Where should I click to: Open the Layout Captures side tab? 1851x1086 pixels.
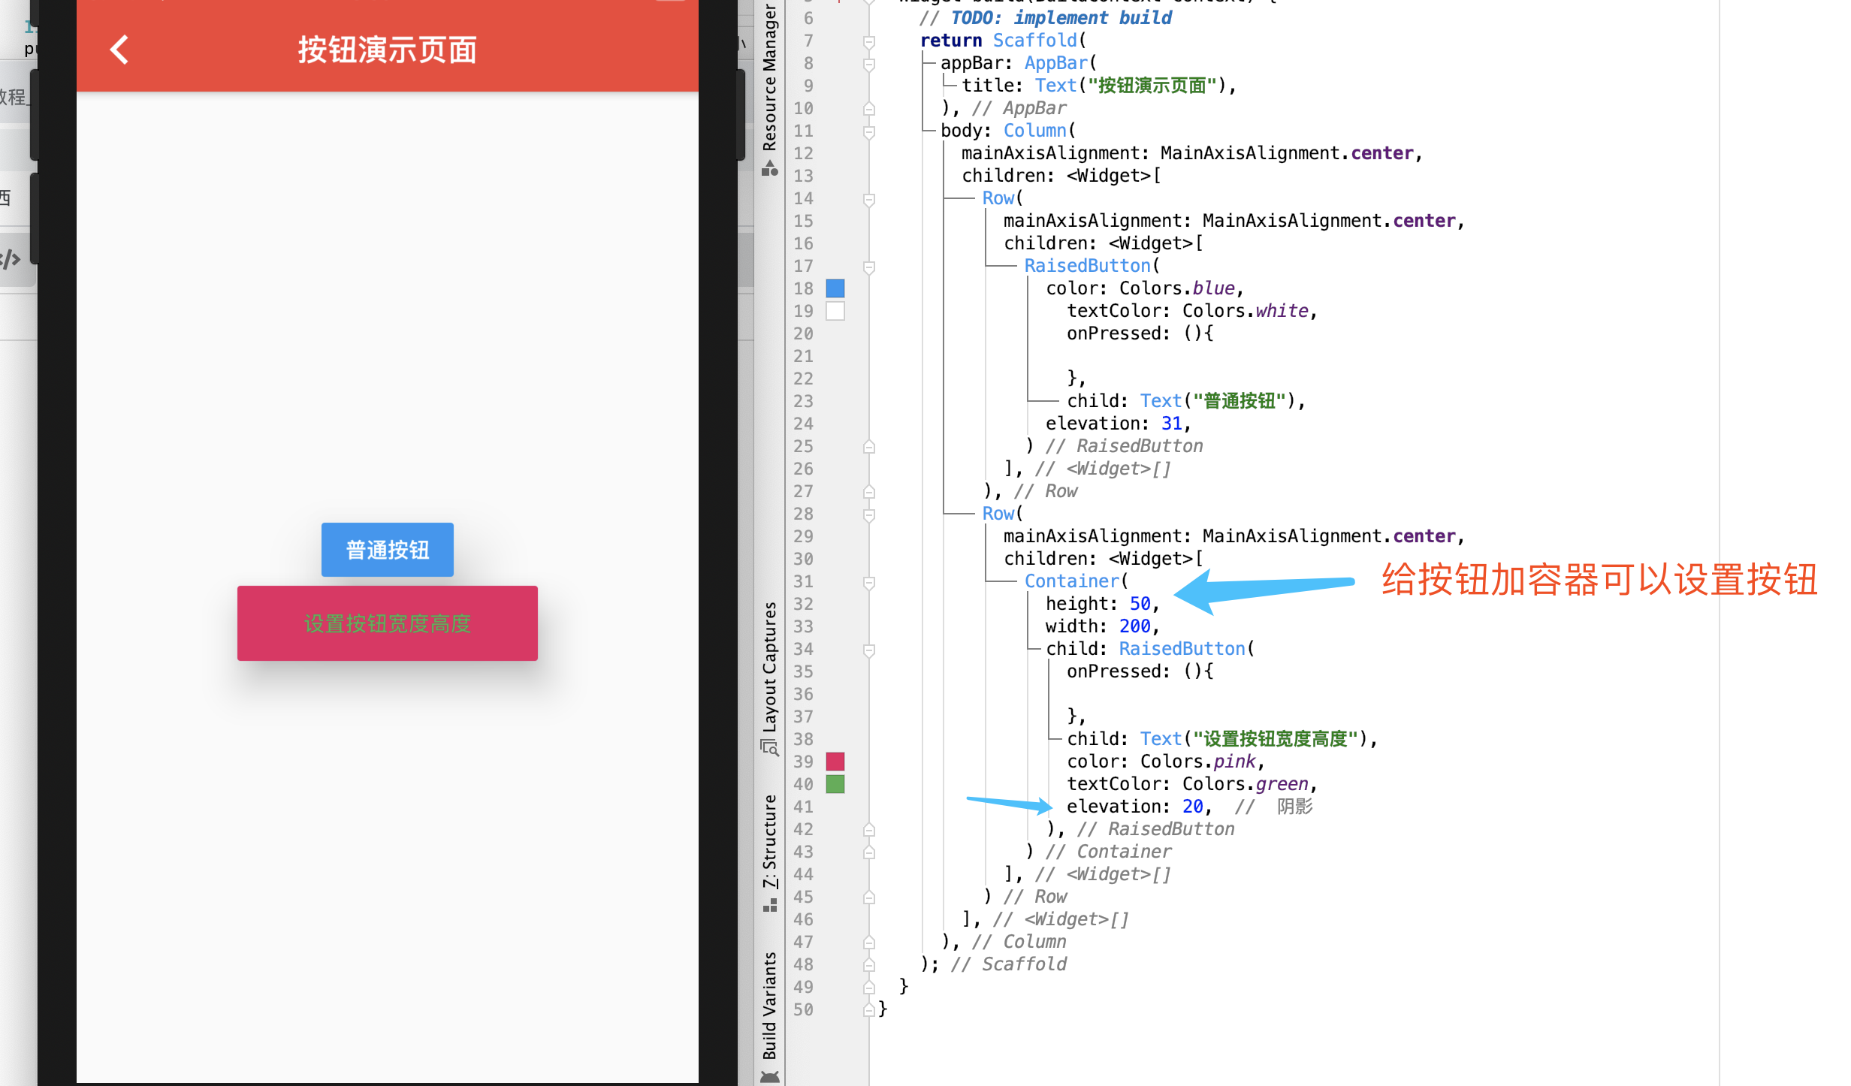770,667
